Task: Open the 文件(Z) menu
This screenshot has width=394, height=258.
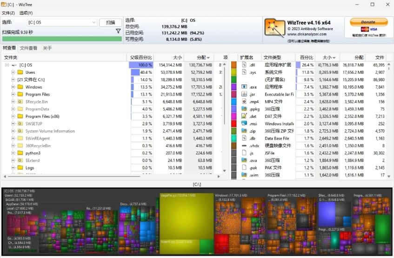Action: 8,13
